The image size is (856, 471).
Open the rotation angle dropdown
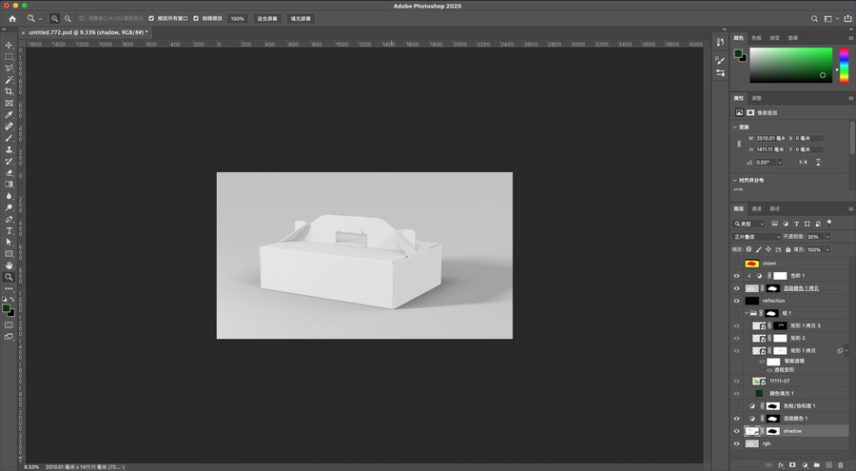(780, 163)
